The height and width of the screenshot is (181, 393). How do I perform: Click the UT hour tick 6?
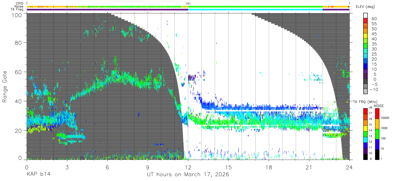(107, 167)
